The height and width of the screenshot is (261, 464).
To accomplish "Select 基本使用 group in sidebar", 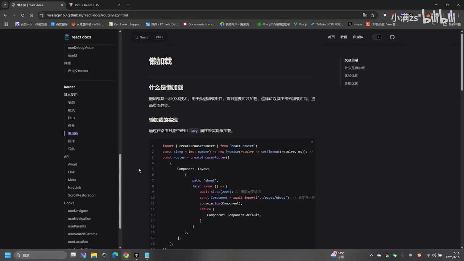I will pos(71,95).
